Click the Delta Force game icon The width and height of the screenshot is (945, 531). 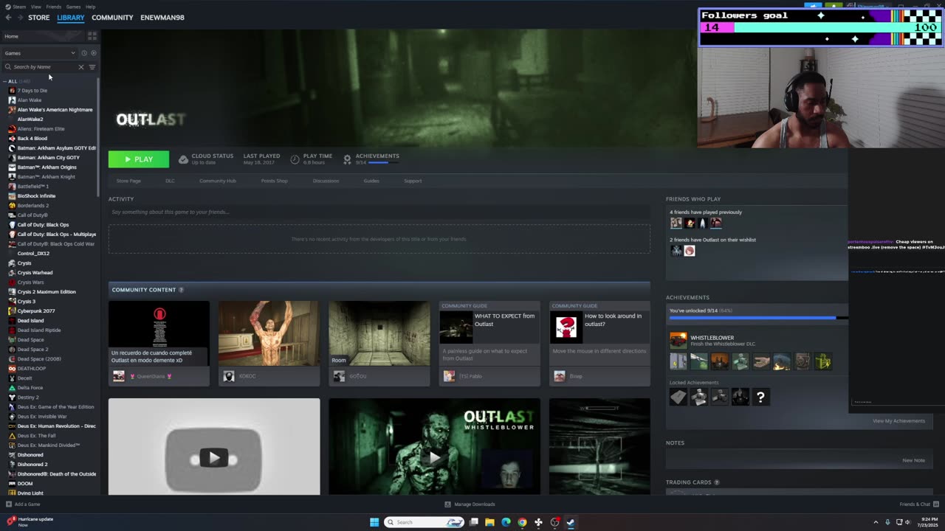12,388
